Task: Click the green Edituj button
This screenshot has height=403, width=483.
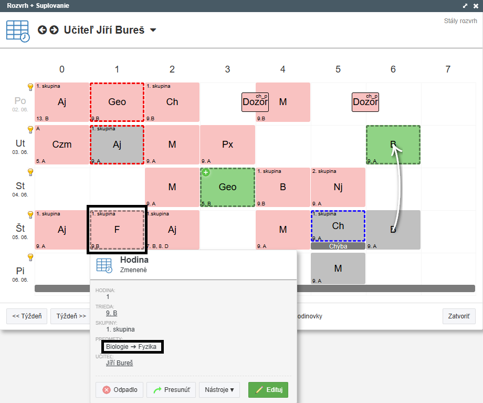Action: [268, 390]
